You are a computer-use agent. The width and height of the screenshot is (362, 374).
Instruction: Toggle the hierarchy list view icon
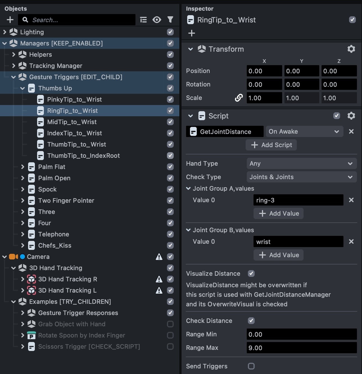tap(143, 20)
